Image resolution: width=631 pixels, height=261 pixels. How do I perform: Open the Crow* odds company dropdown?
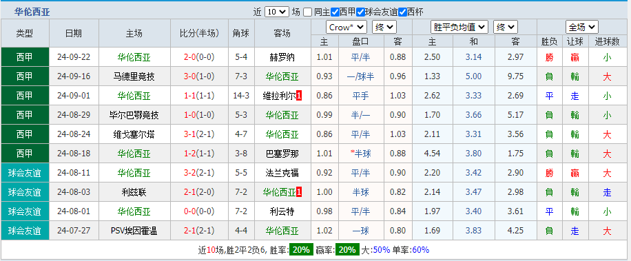coord(346,28)
